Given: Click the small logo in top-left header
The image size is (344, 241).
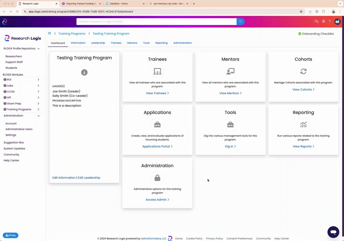Looking at the screenshot, I should 5,22.
